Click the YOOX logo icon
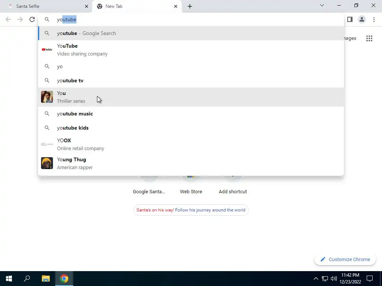The height and width of the screenshot is (286, 382). pyautogui.click(x=47, y=144)
